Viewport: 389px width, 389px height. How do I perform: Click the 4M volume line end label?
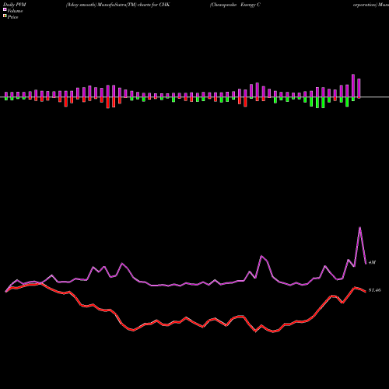tap(372, 262)
